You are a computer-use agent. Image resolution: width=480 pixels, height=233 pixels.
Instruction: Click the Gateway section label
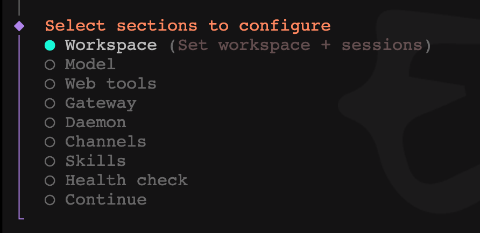101,103
